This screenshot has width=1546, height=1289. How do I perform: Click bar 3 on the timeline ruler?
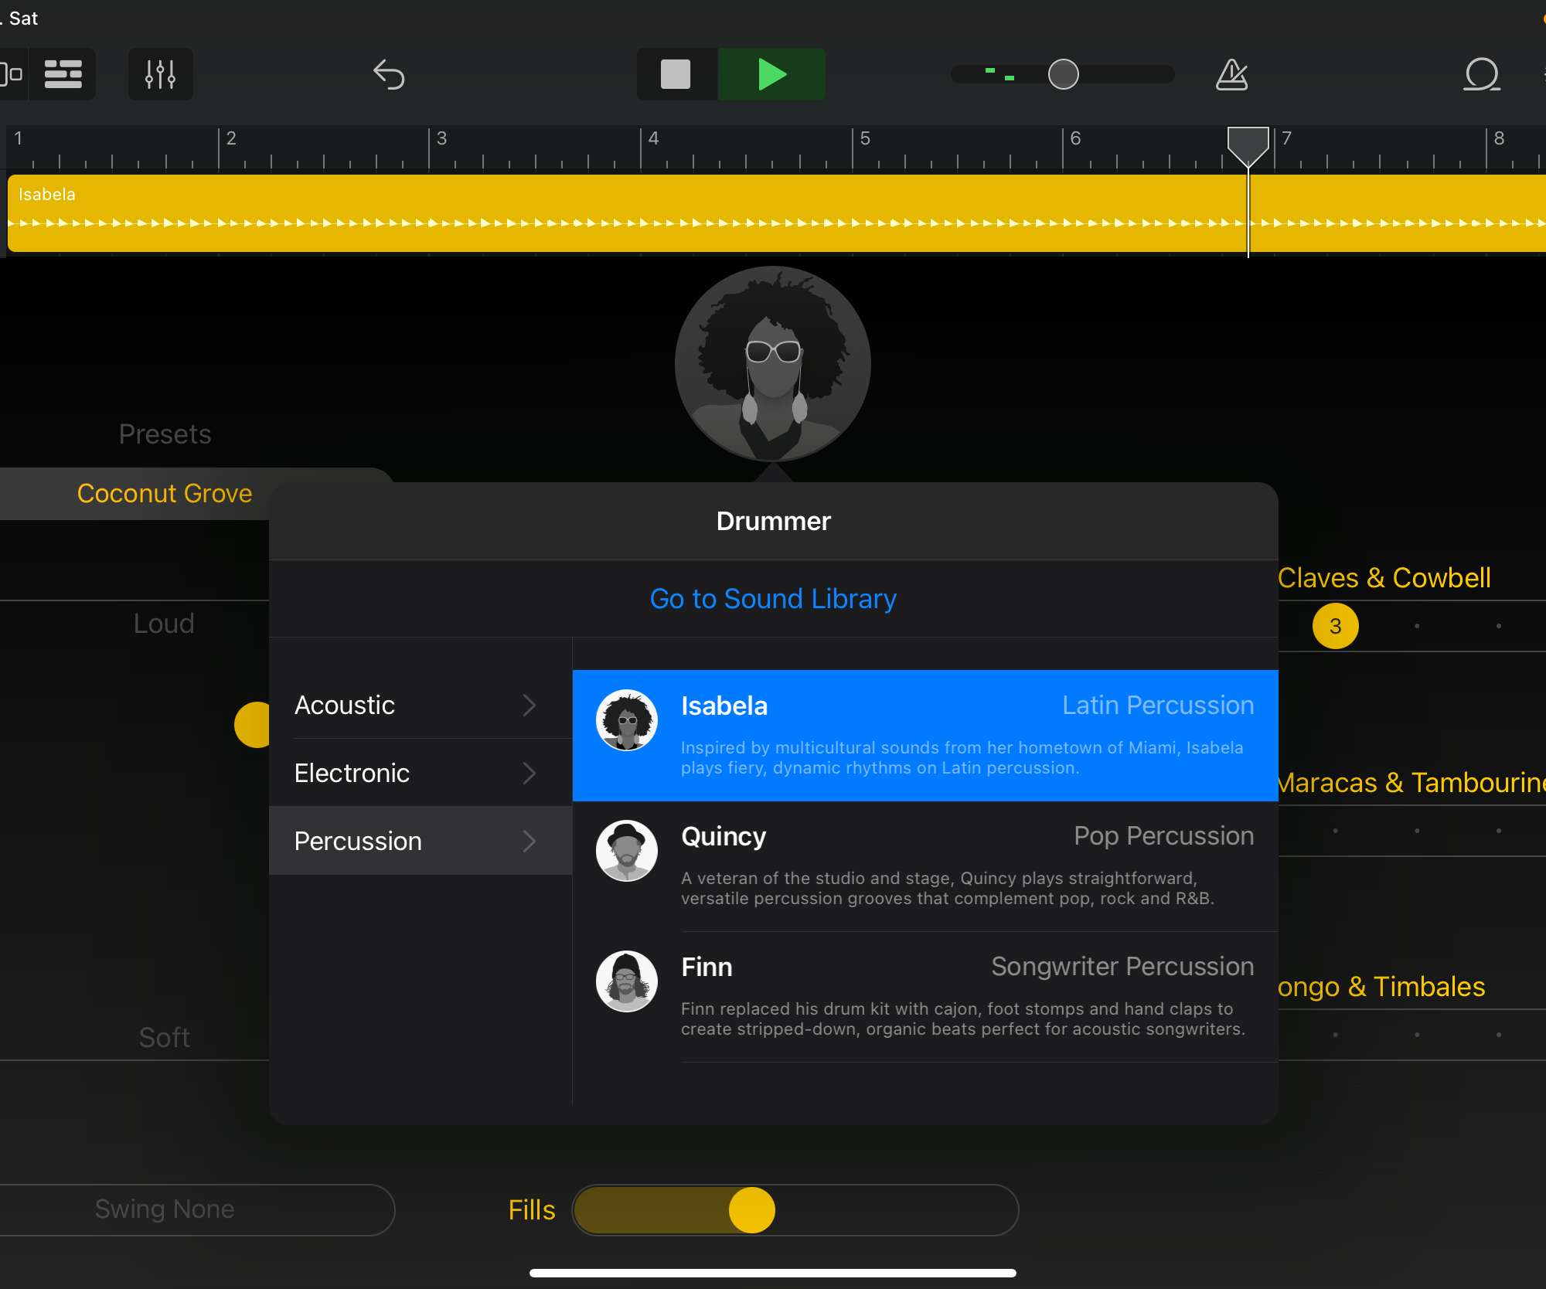tap(441, 138)
